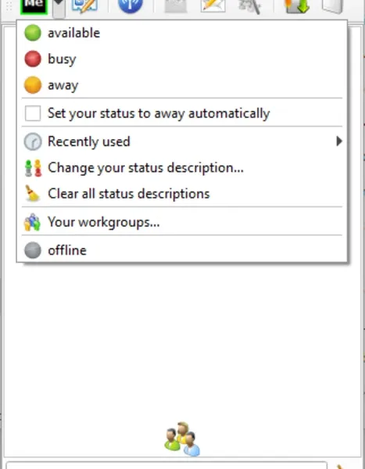Go offline using the gray status icon
This screenshot has height=469, width=365.
click(x=182, y=250)
